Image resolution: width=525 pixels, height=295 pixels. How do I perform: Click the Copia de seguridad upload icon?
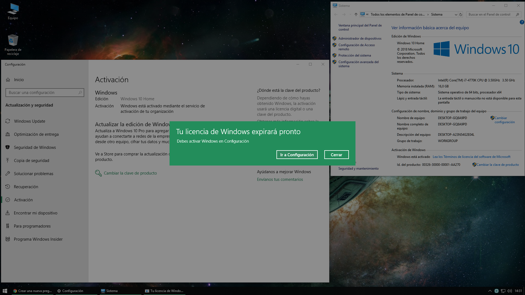(8, 160)
